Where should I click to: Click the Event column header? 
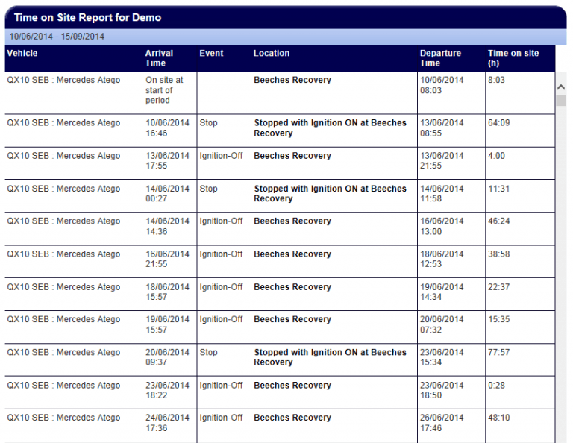[211, 53]
